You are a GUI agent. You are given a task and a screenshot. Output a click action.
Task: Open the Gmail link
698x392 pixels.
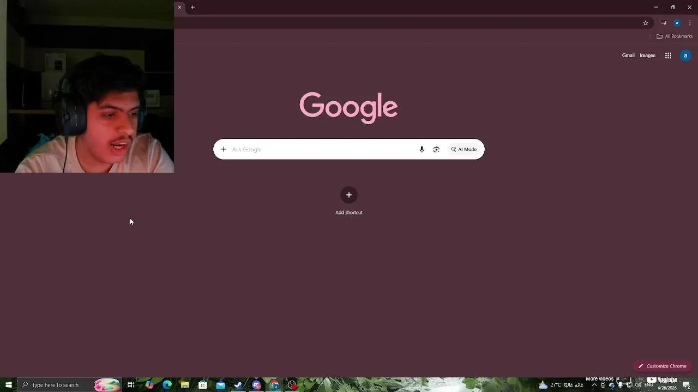tap(628, 56)
